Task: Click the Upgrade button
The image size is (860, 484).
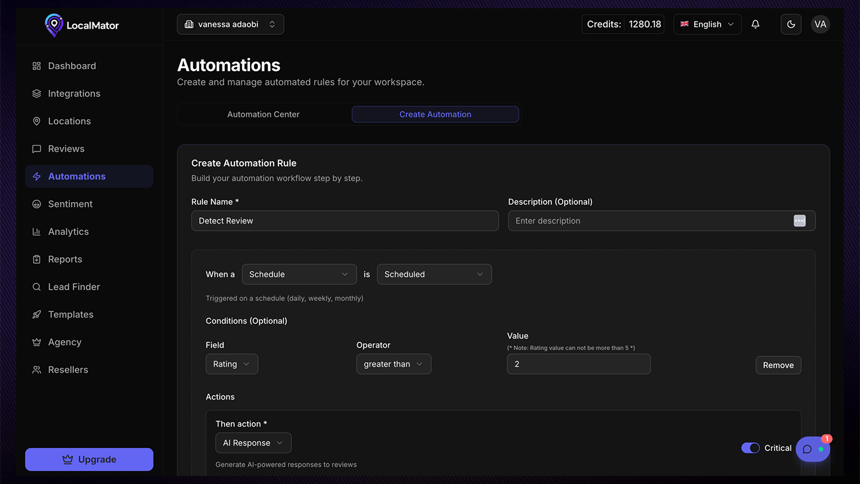Action: (x=89, y=459)
